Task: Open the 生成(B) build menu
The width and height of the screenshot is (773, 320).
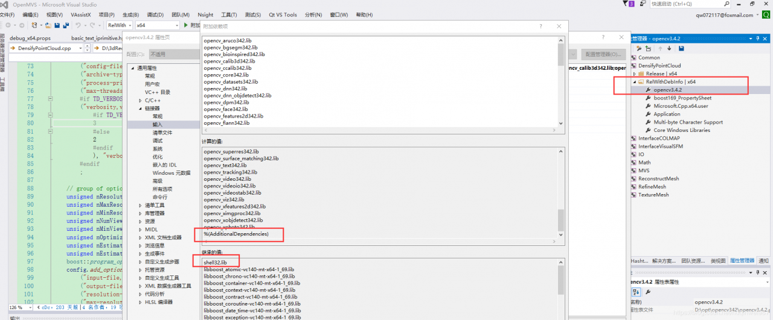Action: [x=130, y=14]
